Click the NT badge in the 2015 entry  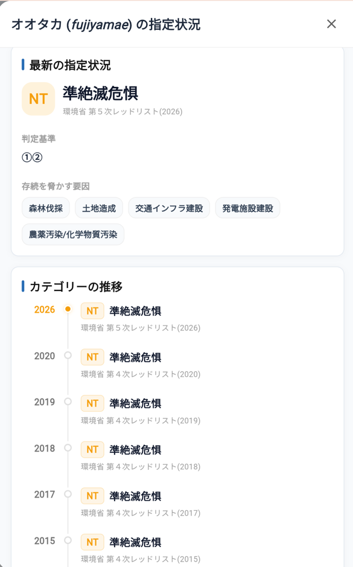pos(92,542)
